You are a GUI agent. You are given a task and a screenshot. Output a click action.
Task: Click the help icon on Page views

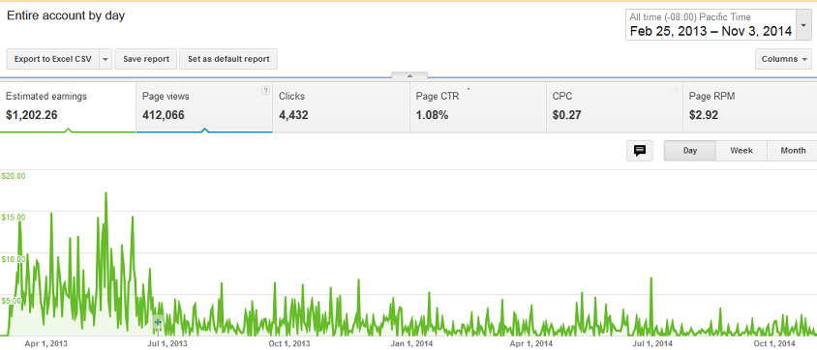266,91
